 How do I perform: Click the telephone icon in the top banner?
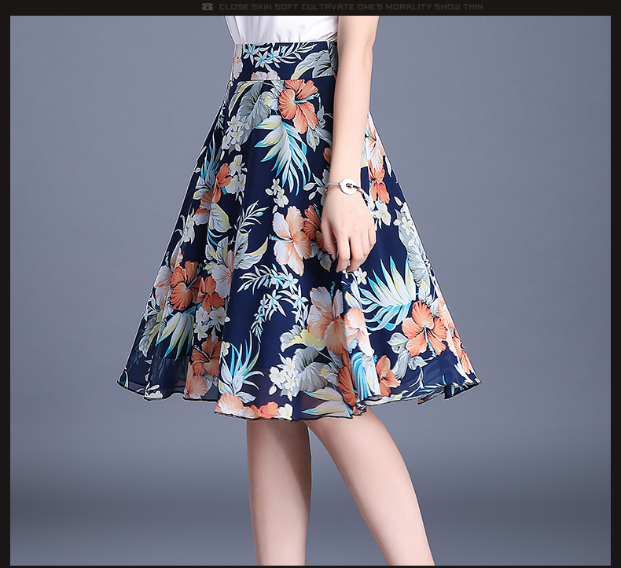click(x=208, y=7)
